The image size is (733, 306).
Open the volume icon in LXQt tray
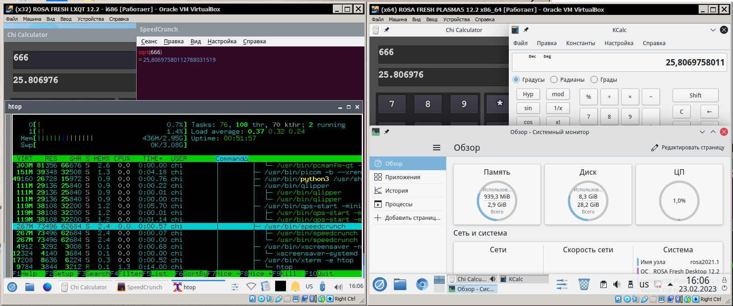tap(338, 287)
